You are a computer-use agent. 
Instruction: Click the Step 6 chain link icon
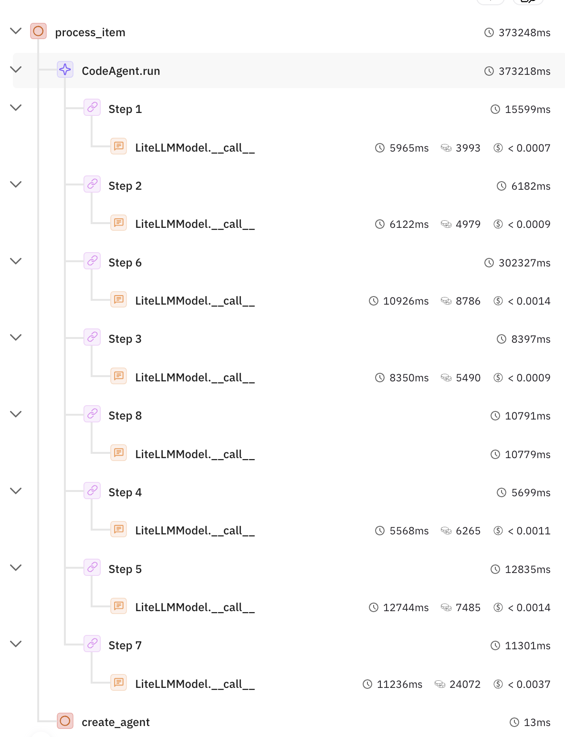pyautogui.click(x=92, y=261)
